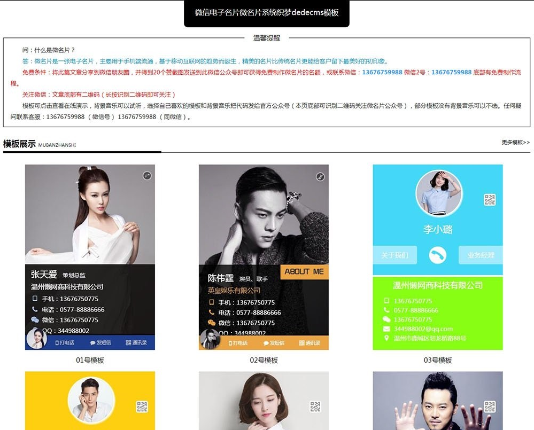534x430 pixels.
Task: Click the landline phone icon beside 电话 on 01号模板
Action: 34,309
